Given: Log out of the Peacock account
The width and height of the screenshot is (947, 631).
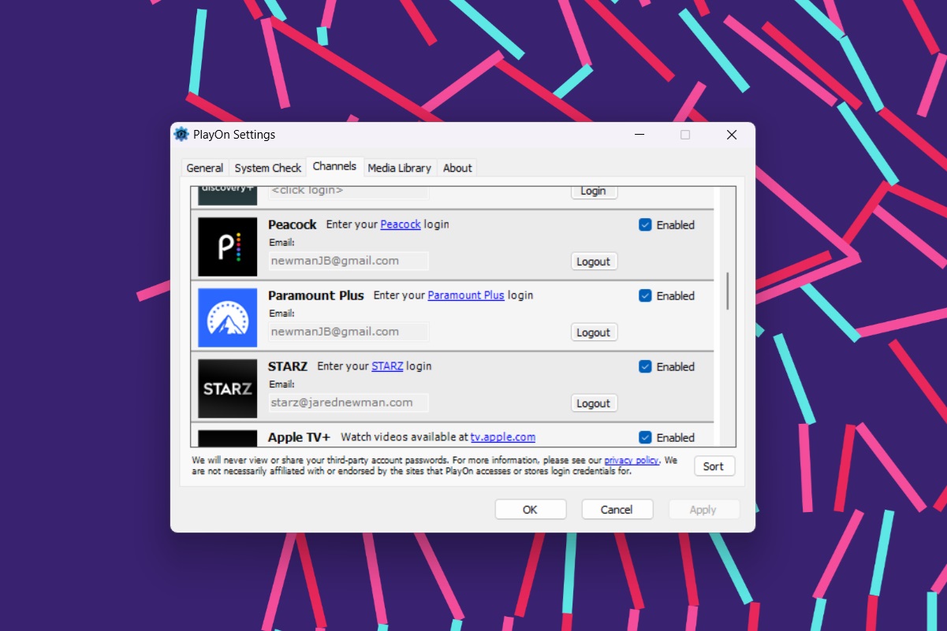Looking at the screenshot, I should tap(594, 262).
